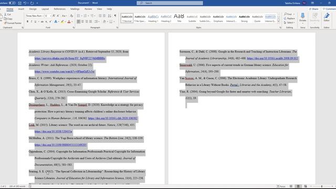Open the Change Case dropdown
This screenshot has height=189, width=336.
tap(64, 16)
